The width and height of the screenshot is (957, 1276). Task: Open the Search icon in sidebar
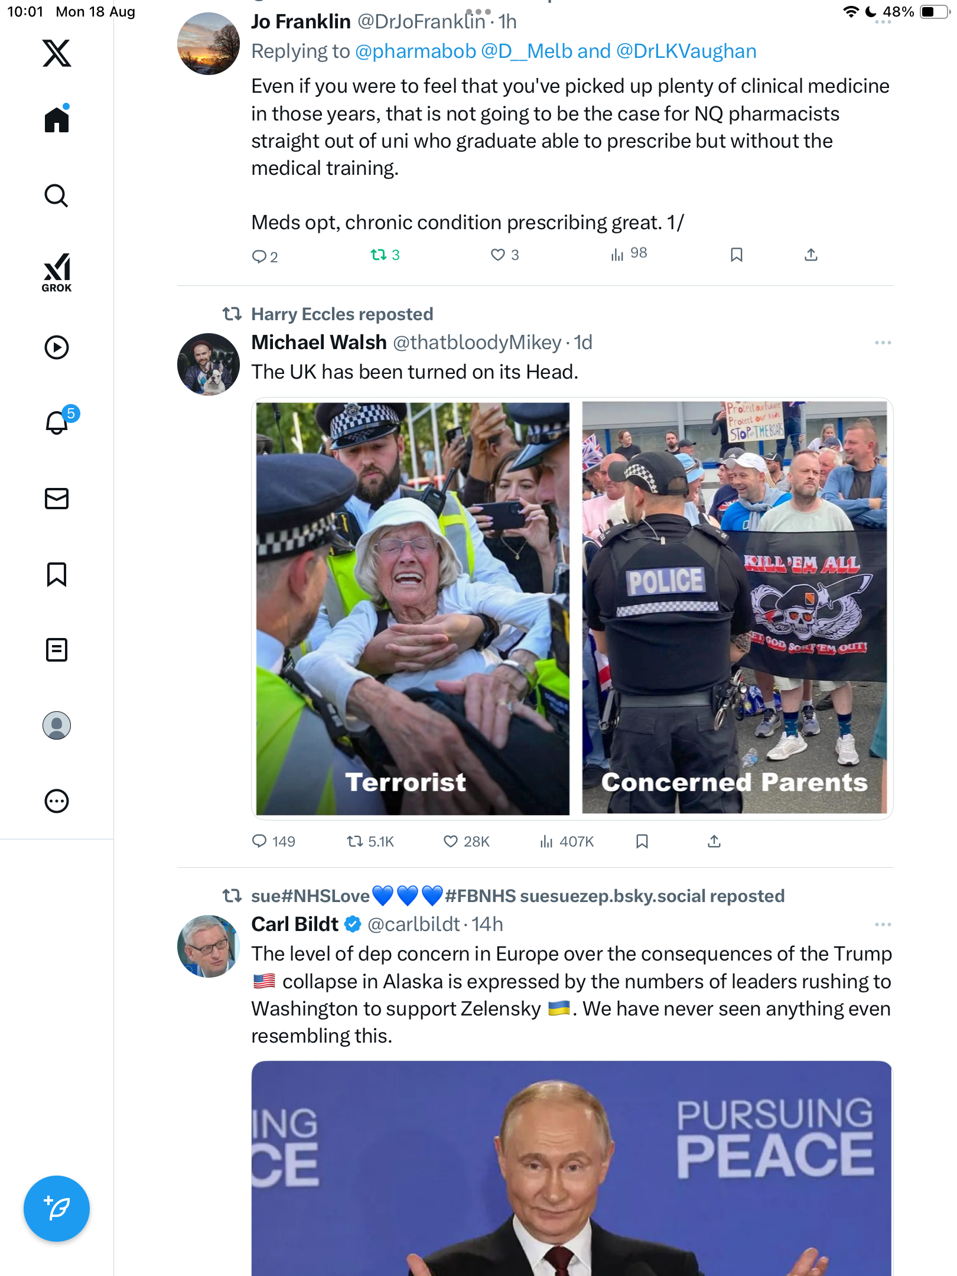pyautogui.click(x=57, y=196)
